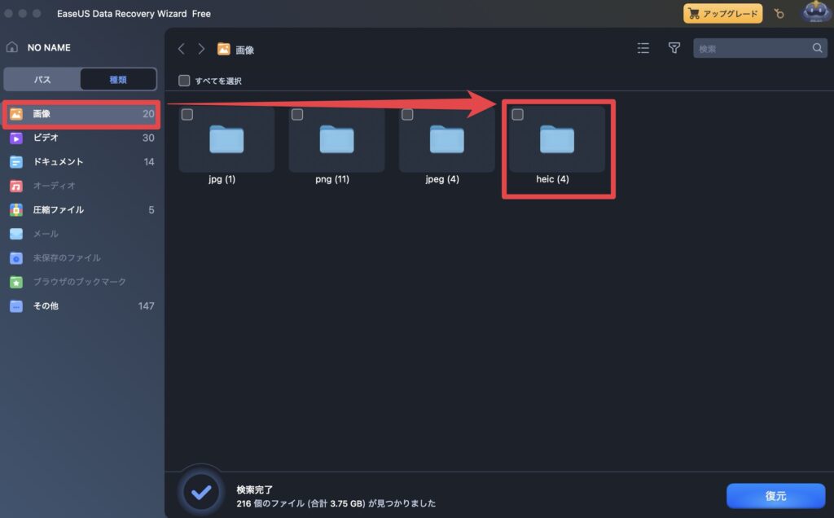The image size is (834, 518).
Task: Select ビデオ category in sidebar
Action: pyautogui.click(x=45, y=138)
